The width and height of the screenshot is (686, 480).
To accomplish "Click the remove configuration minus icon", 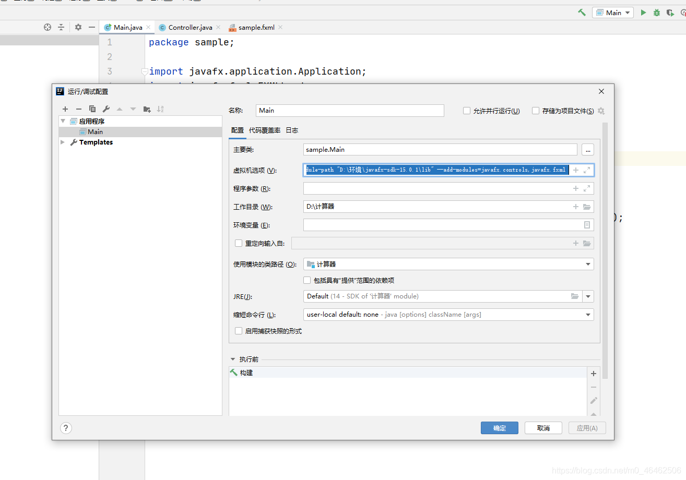I will tap(79, 109).
